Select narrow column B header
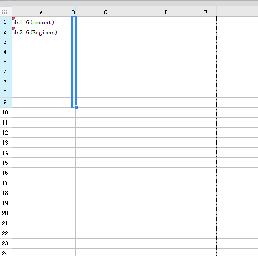 pyautogui.click(x=74, y=12)
